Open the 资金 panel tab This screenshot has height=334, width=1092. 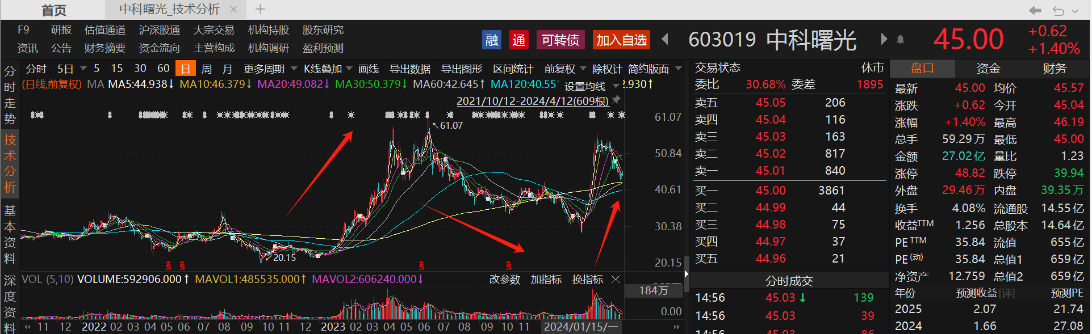tap(988, 69)
